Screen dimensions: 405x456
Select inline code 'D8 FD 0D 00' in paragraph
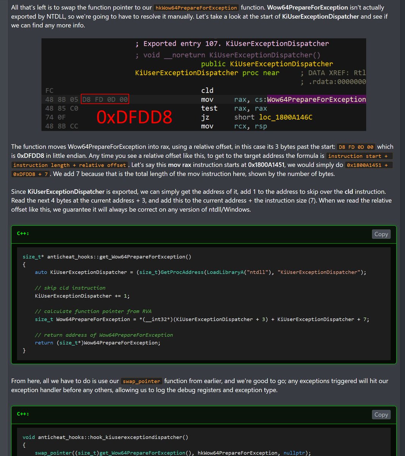(x=356, y=147)
